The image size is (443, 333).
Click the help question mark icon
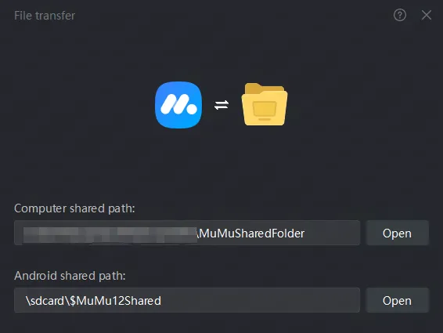point(400,15)
